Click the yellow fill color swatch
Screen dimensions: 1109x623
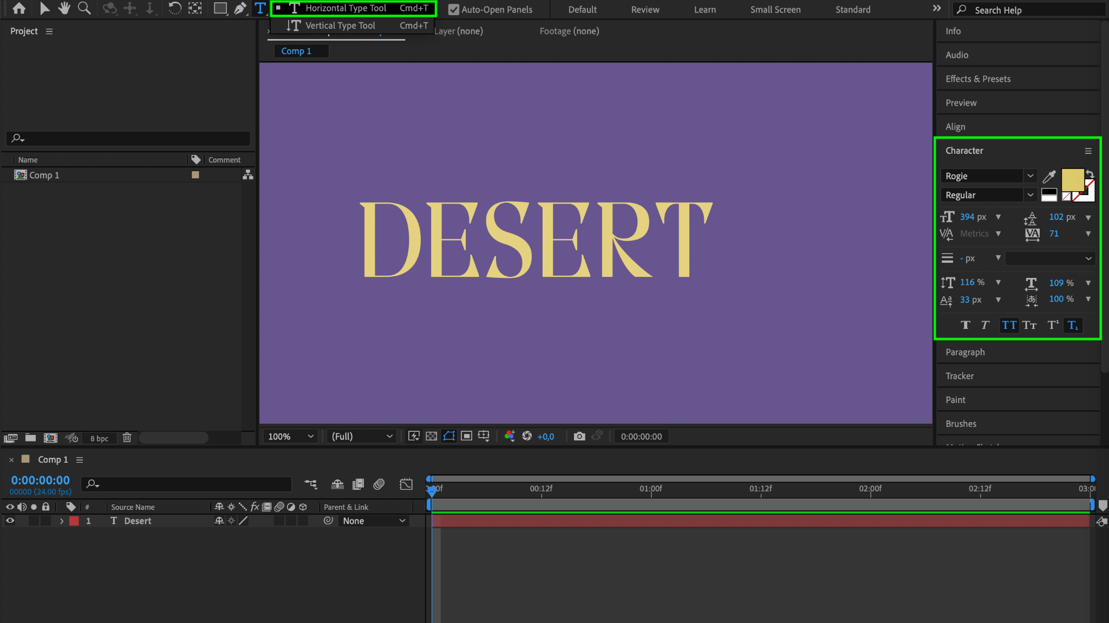tap(1072, 179)
